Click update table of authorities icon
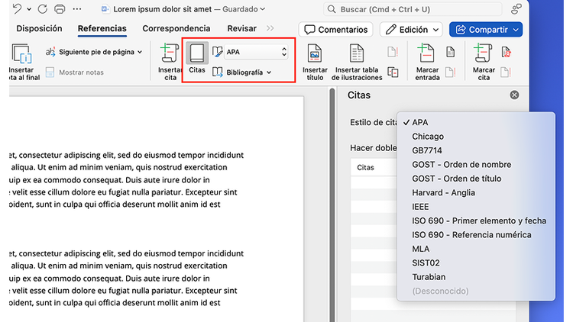 pyautogui.click(x=506, y=72)
